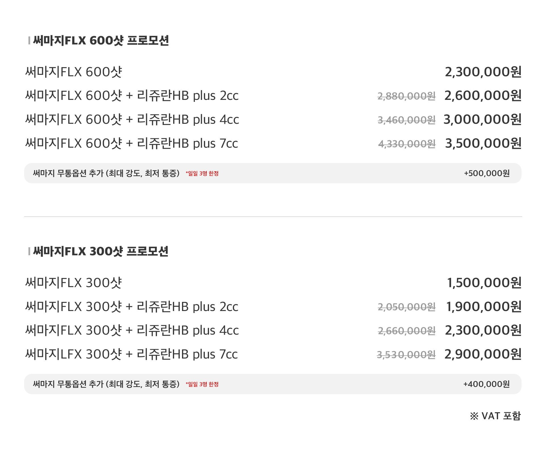Click the +500,000원 무통옵션 add-on
The width and height of the screenshot is (546, 449).
487,173
